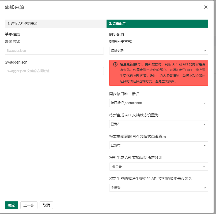The width and height of the screenshot is (216, 214).
Task: Open the 数据同步方式 dropdown
Action: (158, 51)
